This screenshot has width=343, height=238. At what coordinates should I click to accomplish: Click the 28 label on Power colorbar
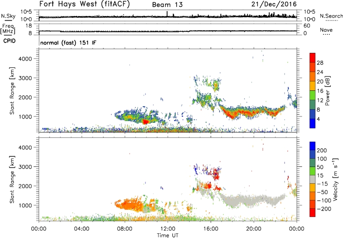[320, 63]
